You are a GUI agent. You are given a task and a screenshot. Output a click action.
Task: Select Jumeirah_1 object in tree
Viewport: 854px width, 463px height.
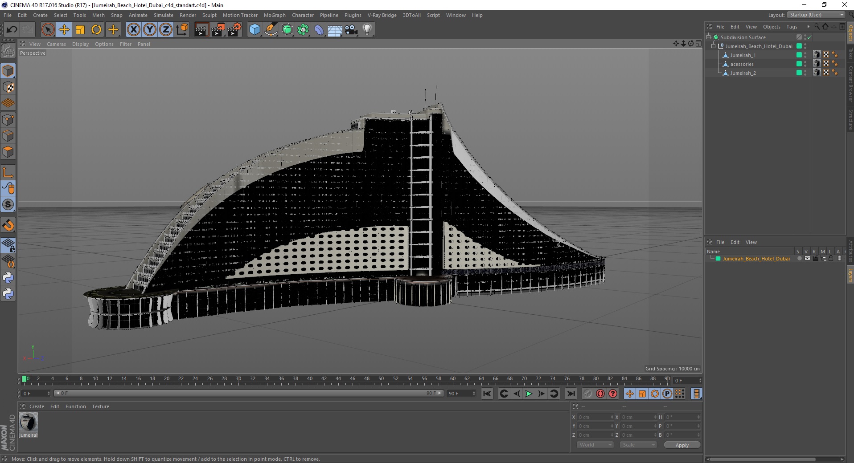click(x=743, y=55)
